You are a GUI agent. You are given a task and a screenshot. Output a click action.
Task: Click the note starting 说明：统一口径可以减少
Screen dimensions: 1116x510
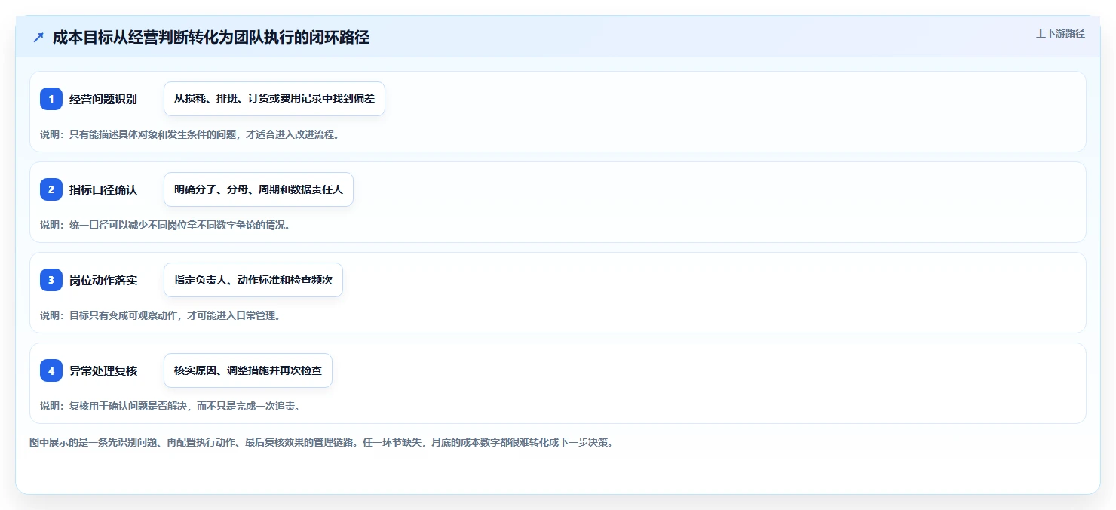point(165,225)
